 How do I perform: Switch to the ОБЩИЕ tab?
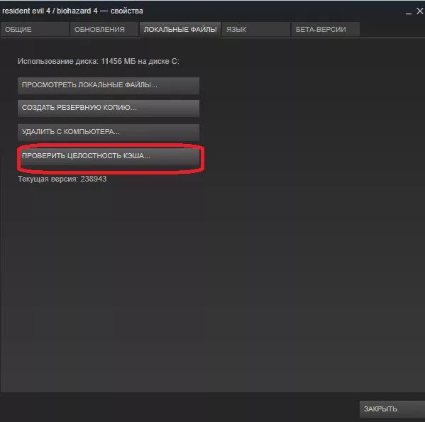tap(35, 29)
